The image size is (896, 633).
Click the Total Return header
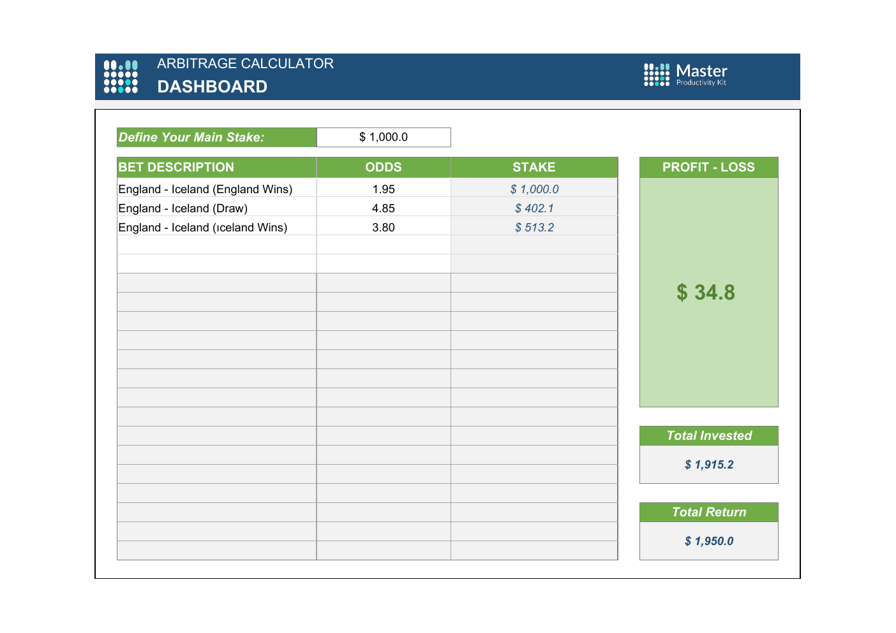pos(709,513)
